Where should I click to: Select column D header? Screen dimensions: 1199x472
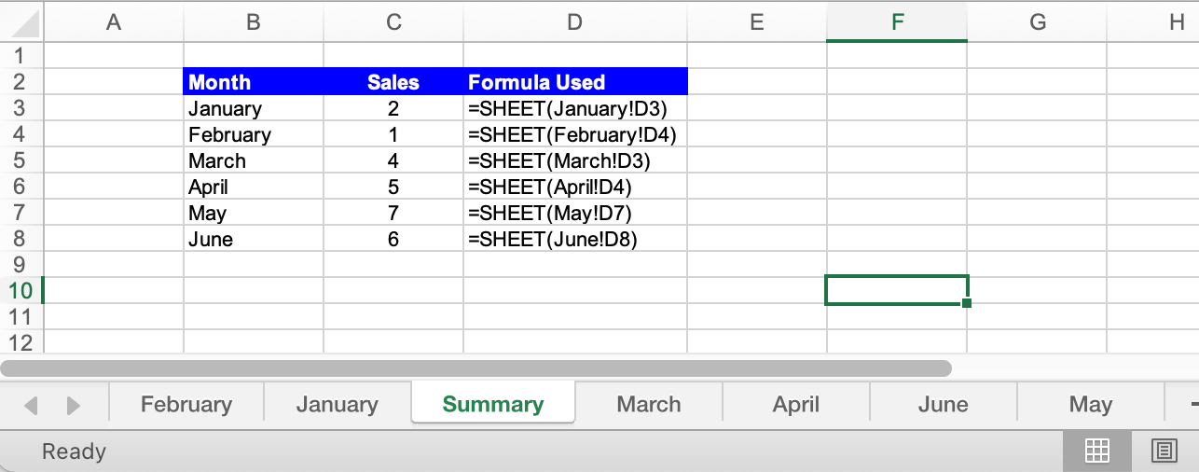pos(574,22)
